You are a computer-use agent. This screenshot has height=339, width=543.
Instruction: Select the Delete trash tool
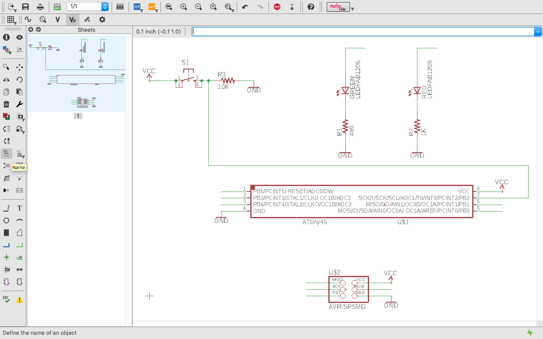tap(6, 104)
